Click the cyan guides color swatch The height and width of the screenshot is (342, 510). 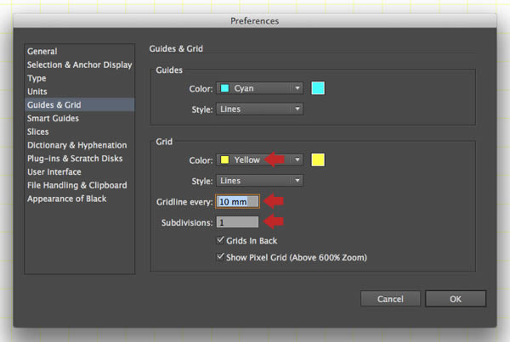[x=318, y=88]
